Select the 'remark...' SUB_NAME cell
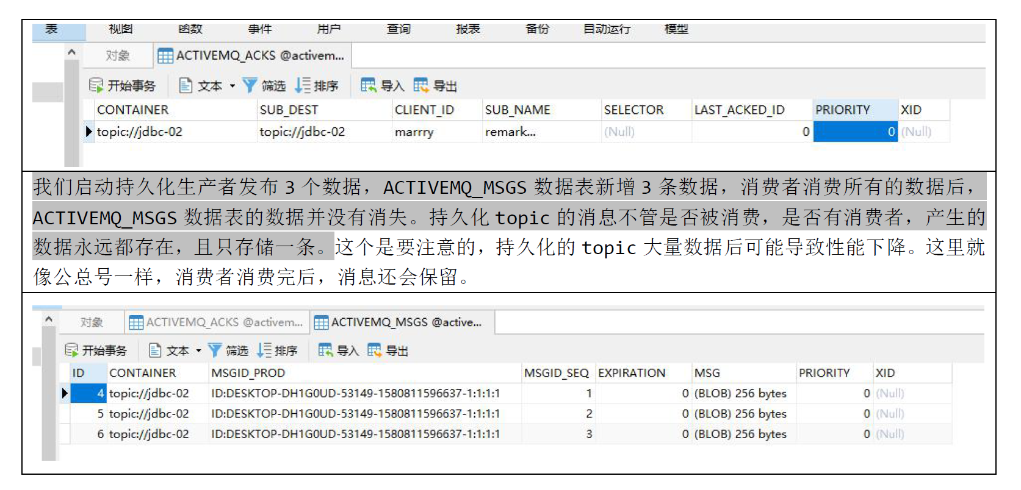 click(542, 132)
